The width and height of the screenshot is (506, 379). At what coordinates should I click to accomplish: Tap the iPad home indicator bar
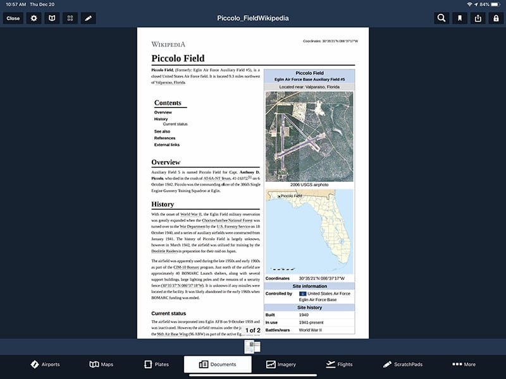[253, 375]
